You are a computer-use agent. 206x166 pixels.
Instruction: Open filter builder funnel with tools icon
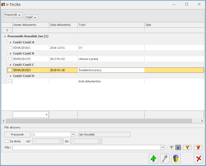point(187,147)
